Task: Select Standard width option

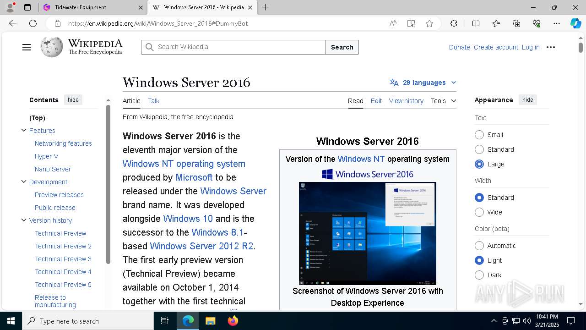Action: point(479,198)
